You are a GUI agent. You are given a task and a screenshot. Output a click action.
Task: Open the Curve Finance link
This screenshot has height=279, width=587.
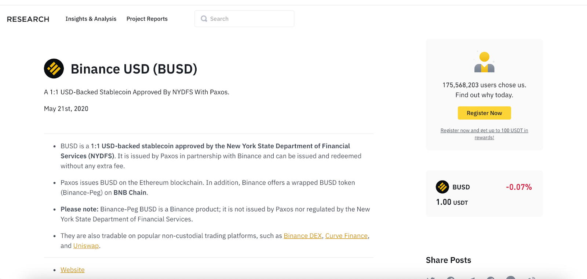coord(346,236)
